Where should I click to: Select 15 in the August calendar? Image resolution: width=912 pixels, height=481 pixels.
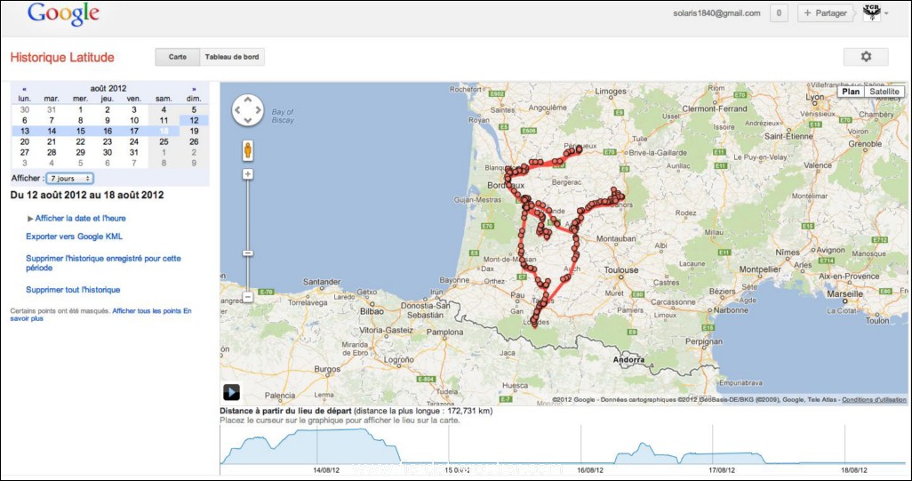(x=80, y=132)
